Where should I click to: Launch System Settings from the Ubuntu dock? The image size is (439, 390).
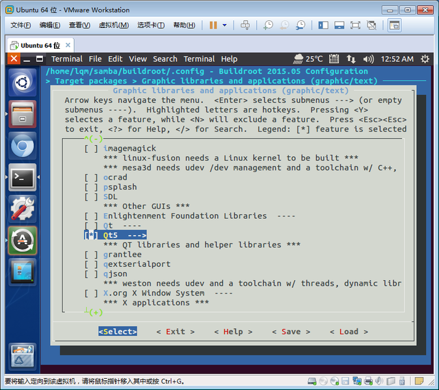[23, 209]
